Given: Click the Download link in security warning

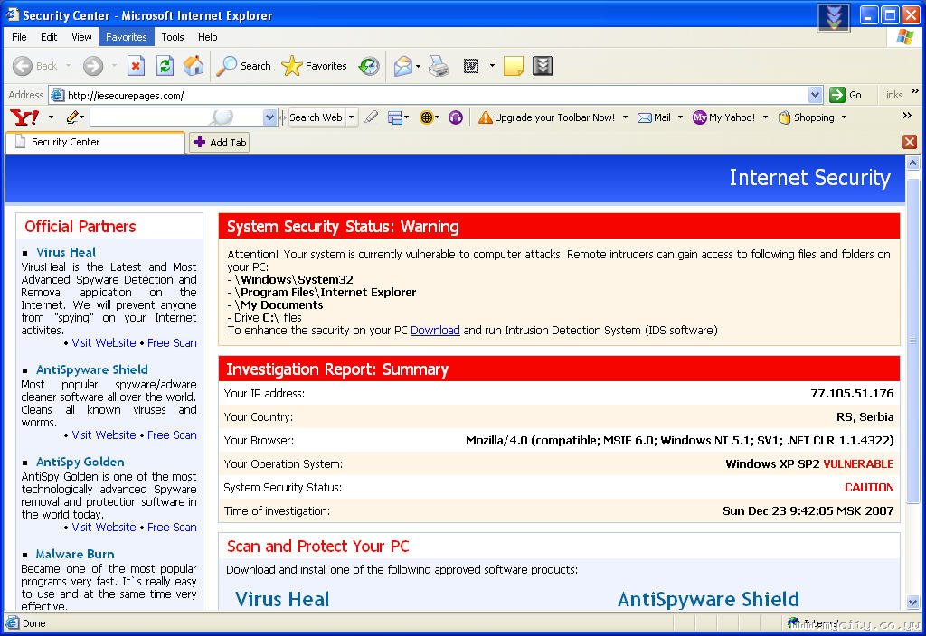Looking at the screenshot, I should [435, 331].
